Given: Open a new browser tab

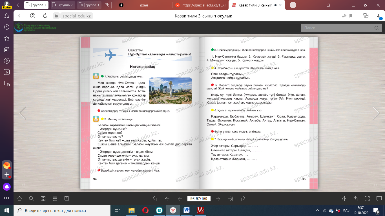Looking at the screenshot, I should pos(293,5).
